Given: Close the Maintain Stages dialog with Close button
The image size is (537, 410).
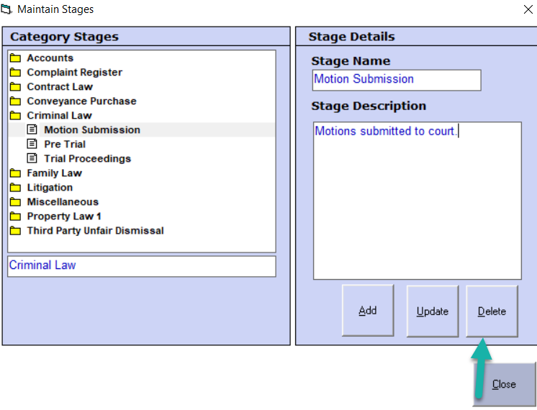Looking at the screenshot, I should click(504, 385).
